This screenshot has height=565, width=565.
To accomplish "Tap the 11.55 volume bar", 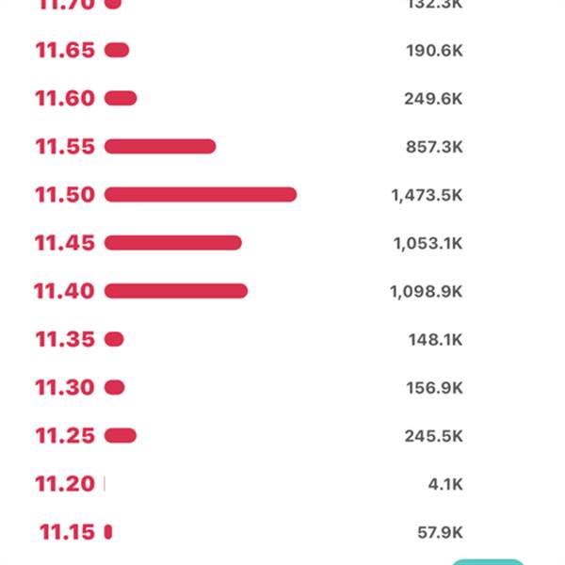I will [x=160, y=147].
